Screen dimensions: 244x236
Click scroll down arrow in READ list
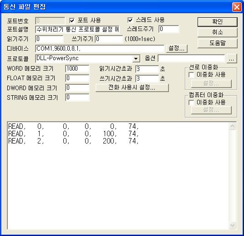click(x=232, y=225)
